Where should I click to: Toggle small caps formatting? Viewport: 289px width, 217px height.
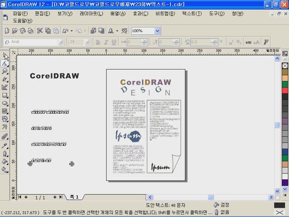coord(248,42)
